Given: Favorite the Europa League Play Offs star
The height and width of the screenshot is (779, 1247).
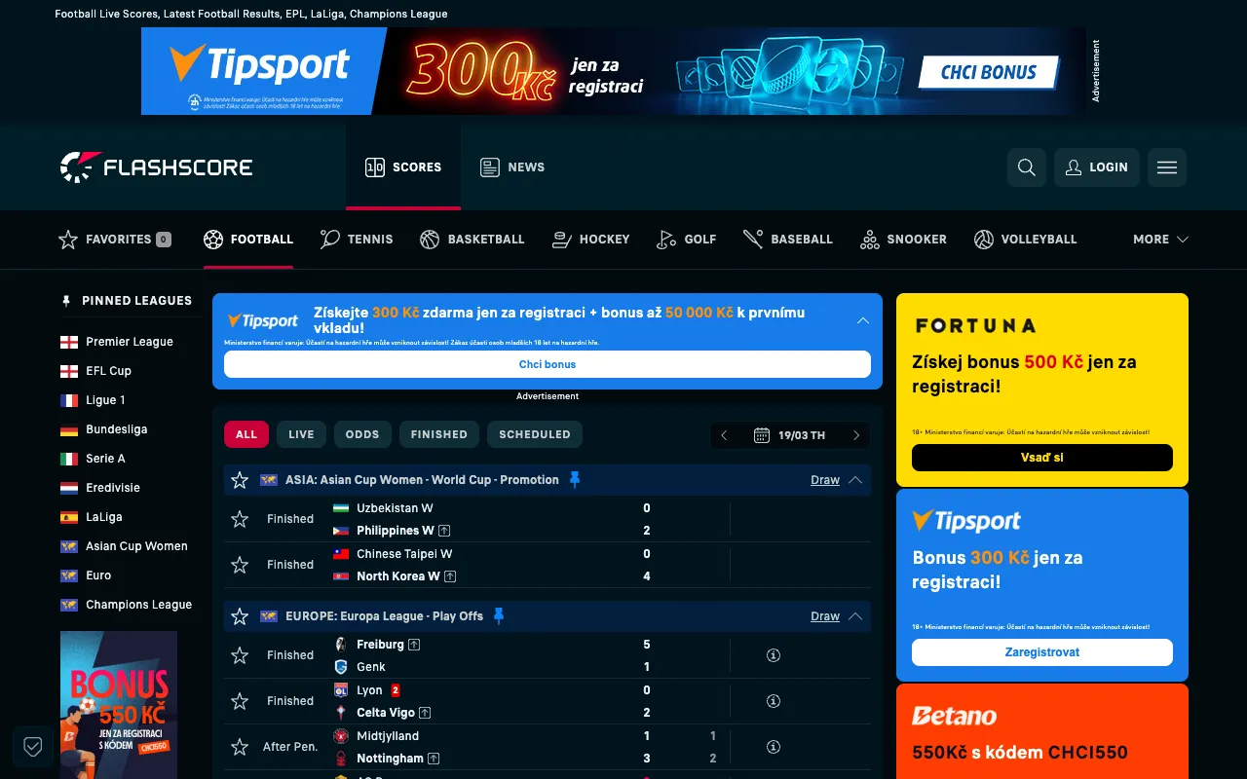Looking at the screenshot, I should pyautogui.click(x=240, y=616).
